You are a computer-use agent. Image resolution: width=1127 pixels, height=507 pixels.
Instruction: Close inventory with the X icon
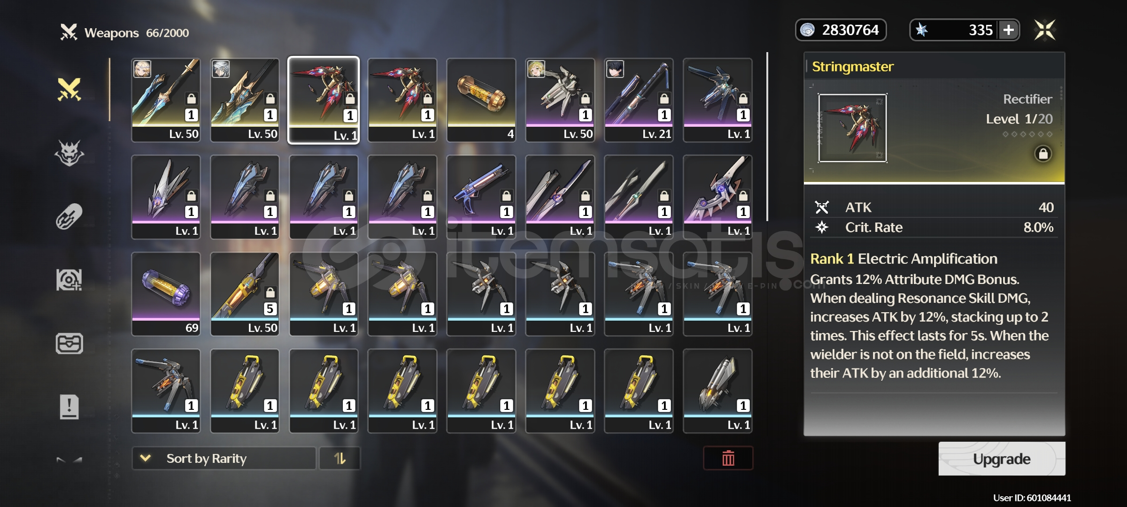(1045, 30)
